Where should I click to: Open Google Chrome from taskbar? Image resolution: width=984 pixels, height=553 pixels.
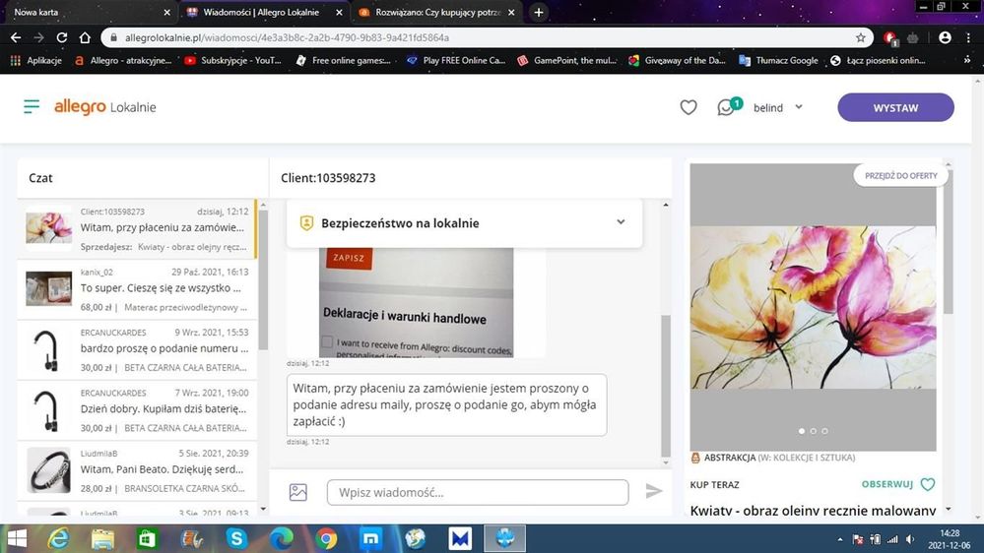(326, 538)
